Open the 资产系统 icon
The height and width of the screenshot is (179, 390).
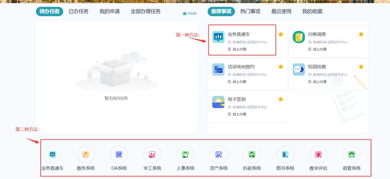pos(219,155)
